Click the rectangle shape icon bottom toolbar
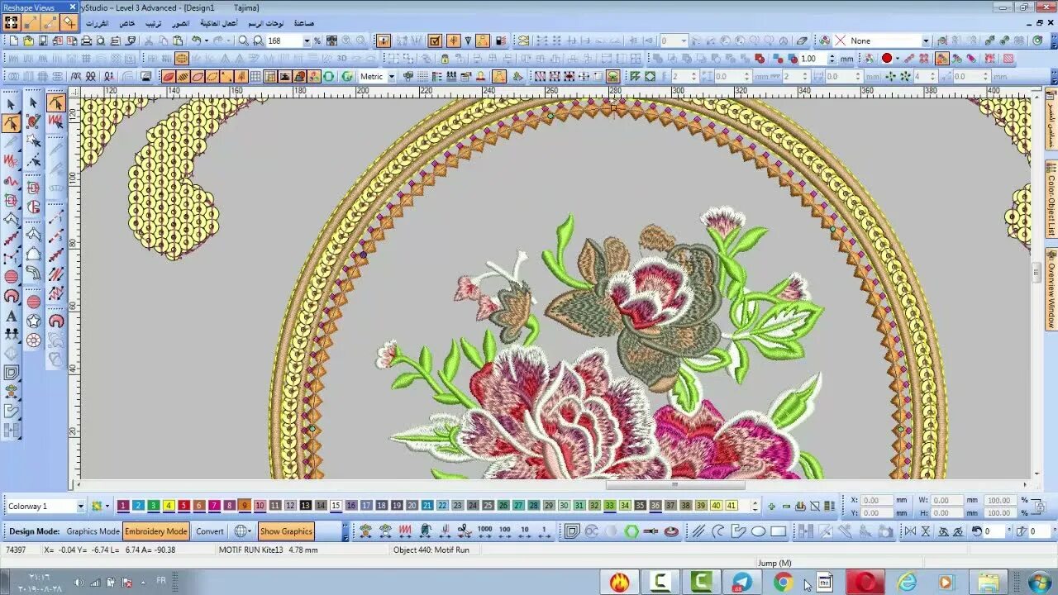 [779, 531]
